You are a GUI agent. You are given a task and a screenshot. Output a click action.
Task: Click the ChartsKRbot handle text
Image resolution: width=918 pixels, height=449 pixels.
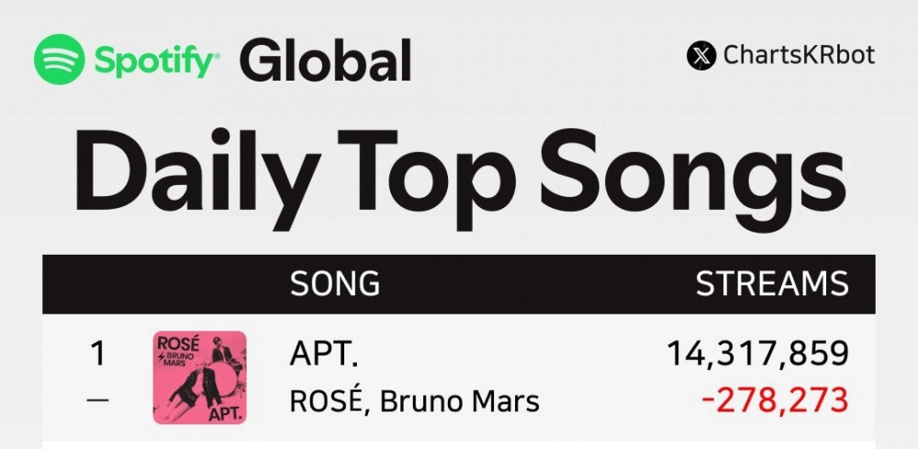pyautogui.click(x=800, y=56)
